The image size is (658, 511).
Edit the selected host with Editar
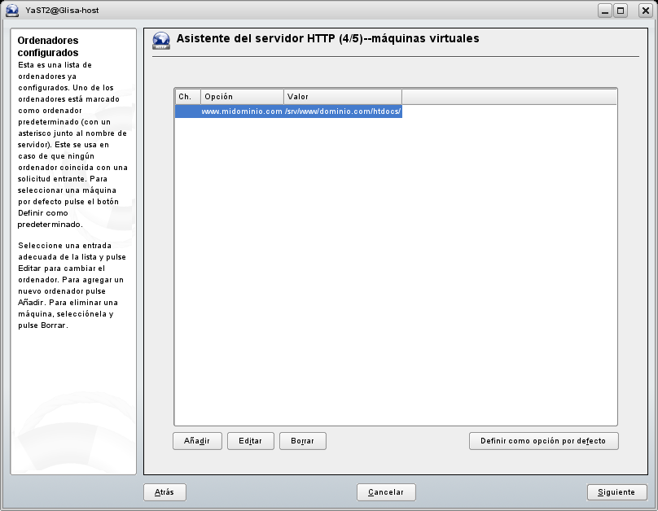[x=250, y=441]
